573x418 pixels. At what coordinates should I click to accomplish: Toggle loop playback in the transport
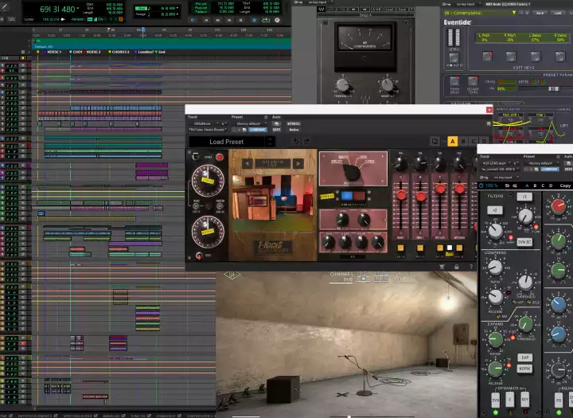point(266,20)
